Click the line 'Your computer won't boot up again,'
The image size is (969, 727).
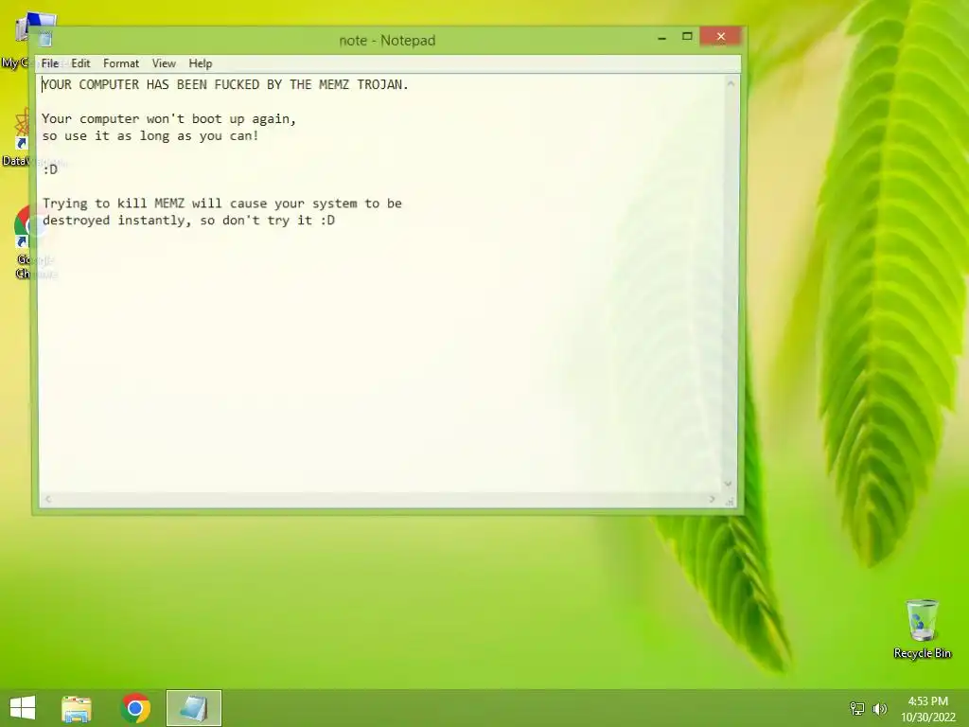coord(168,118)
